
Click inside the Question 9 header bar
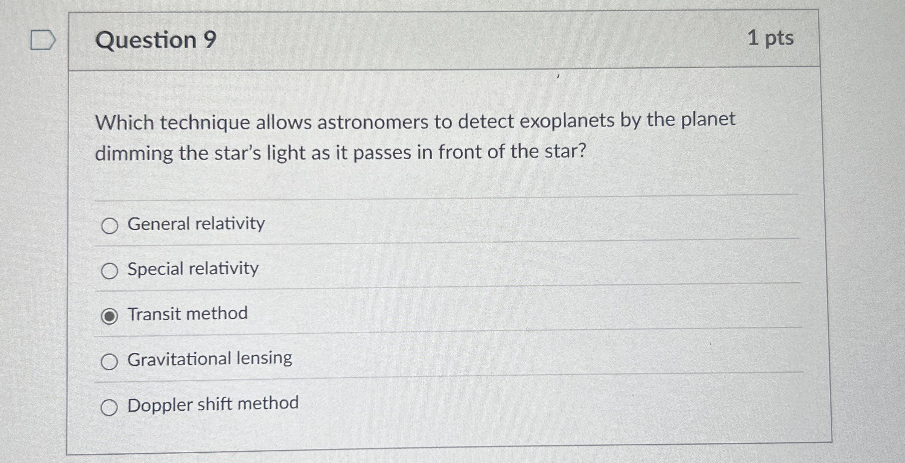tap(452, 40)
